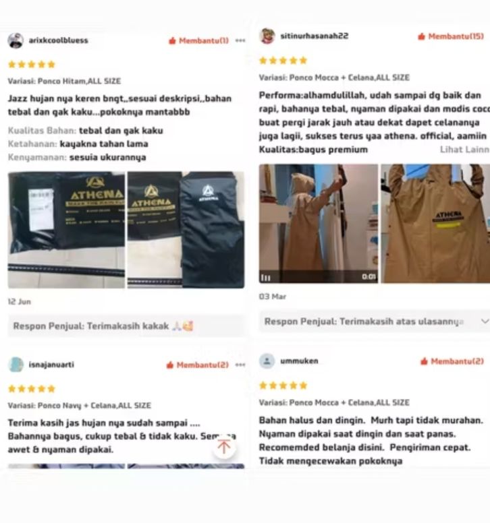Open isnajanuarti profile avatar
The width and height of the screenshot is (490, 523).
(16, 365)
